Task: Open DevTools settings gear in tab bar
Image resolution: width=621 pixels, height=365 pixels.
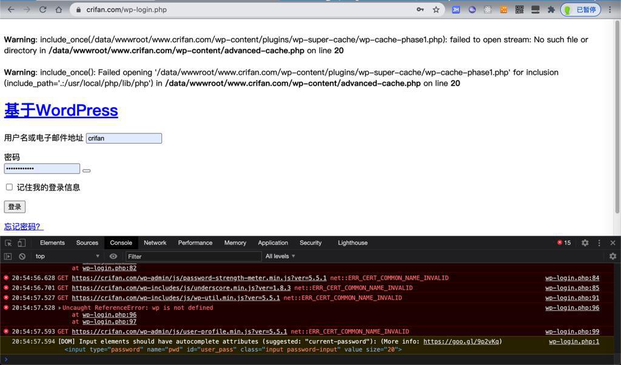Action: click(x=585, y=243)
